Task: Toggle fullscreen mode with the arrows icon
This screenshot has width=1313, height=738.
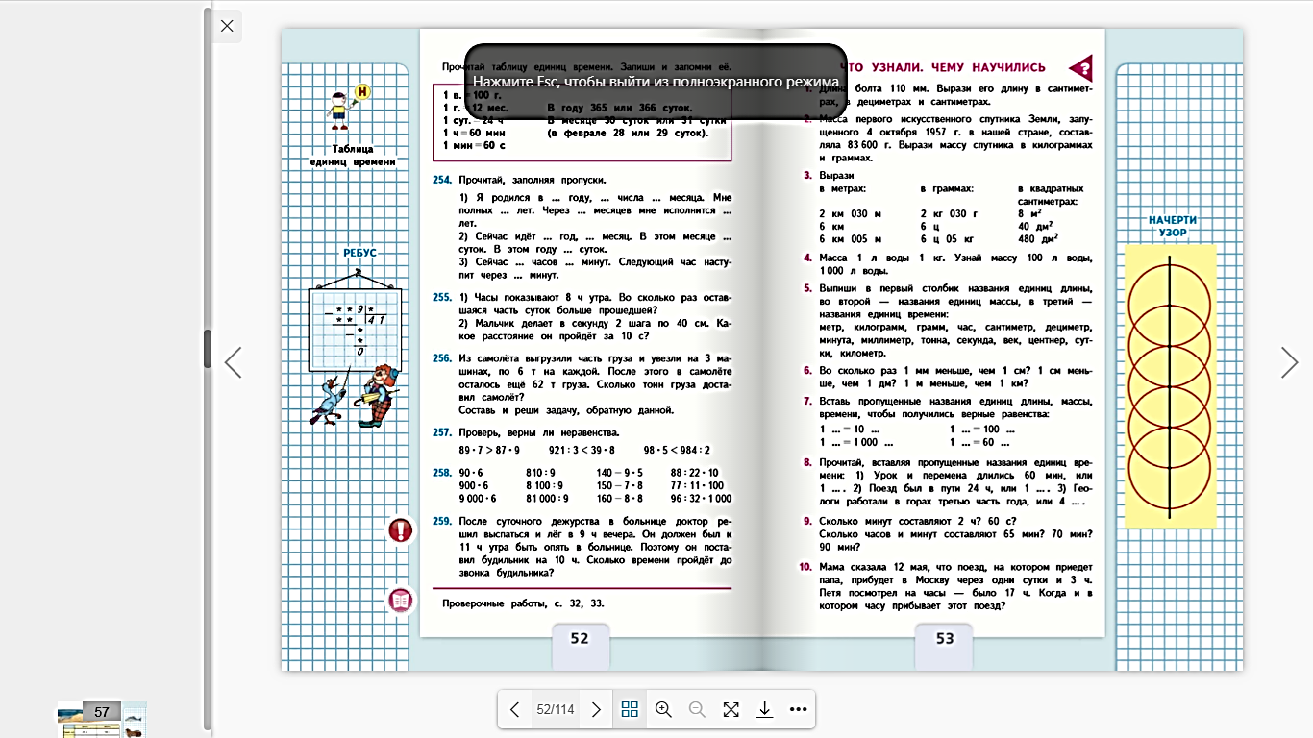Action: 731,710
